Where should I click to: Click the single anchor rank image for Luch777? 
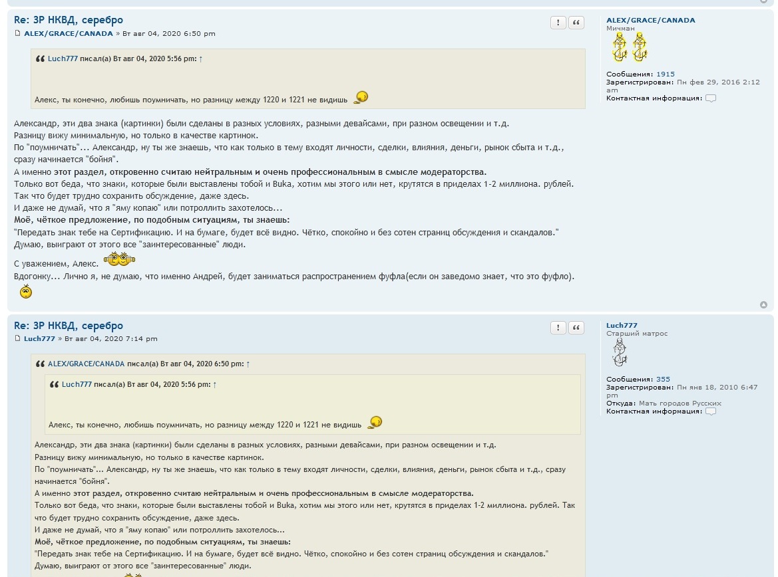pos(620,352)
